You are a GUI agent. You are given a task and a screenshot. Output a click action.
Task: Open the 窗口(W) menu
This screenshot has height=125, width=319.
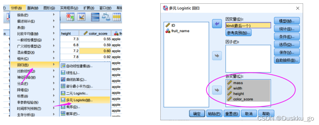[105, 8]
